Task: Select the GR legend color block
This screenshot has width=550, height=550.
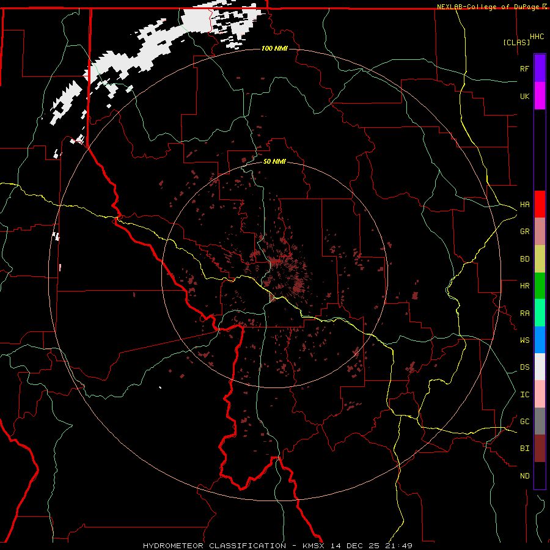Action: click(540, 231)
